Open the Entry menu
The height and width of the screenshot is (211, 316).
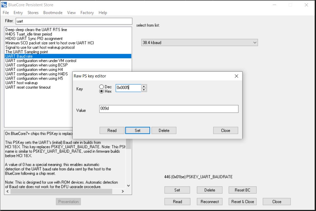(x=18, y=13)
